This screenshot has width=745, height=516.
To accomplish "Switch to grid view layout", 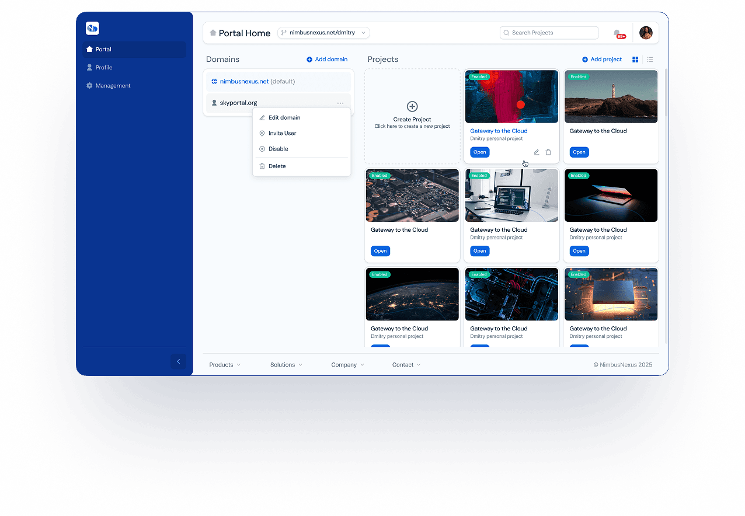I will coord(635,60).
